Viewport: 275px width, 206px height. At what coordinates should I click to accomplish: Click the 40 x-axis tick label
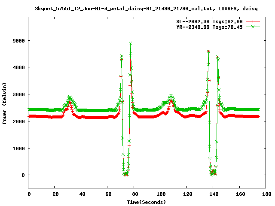(x=82, y=194)
